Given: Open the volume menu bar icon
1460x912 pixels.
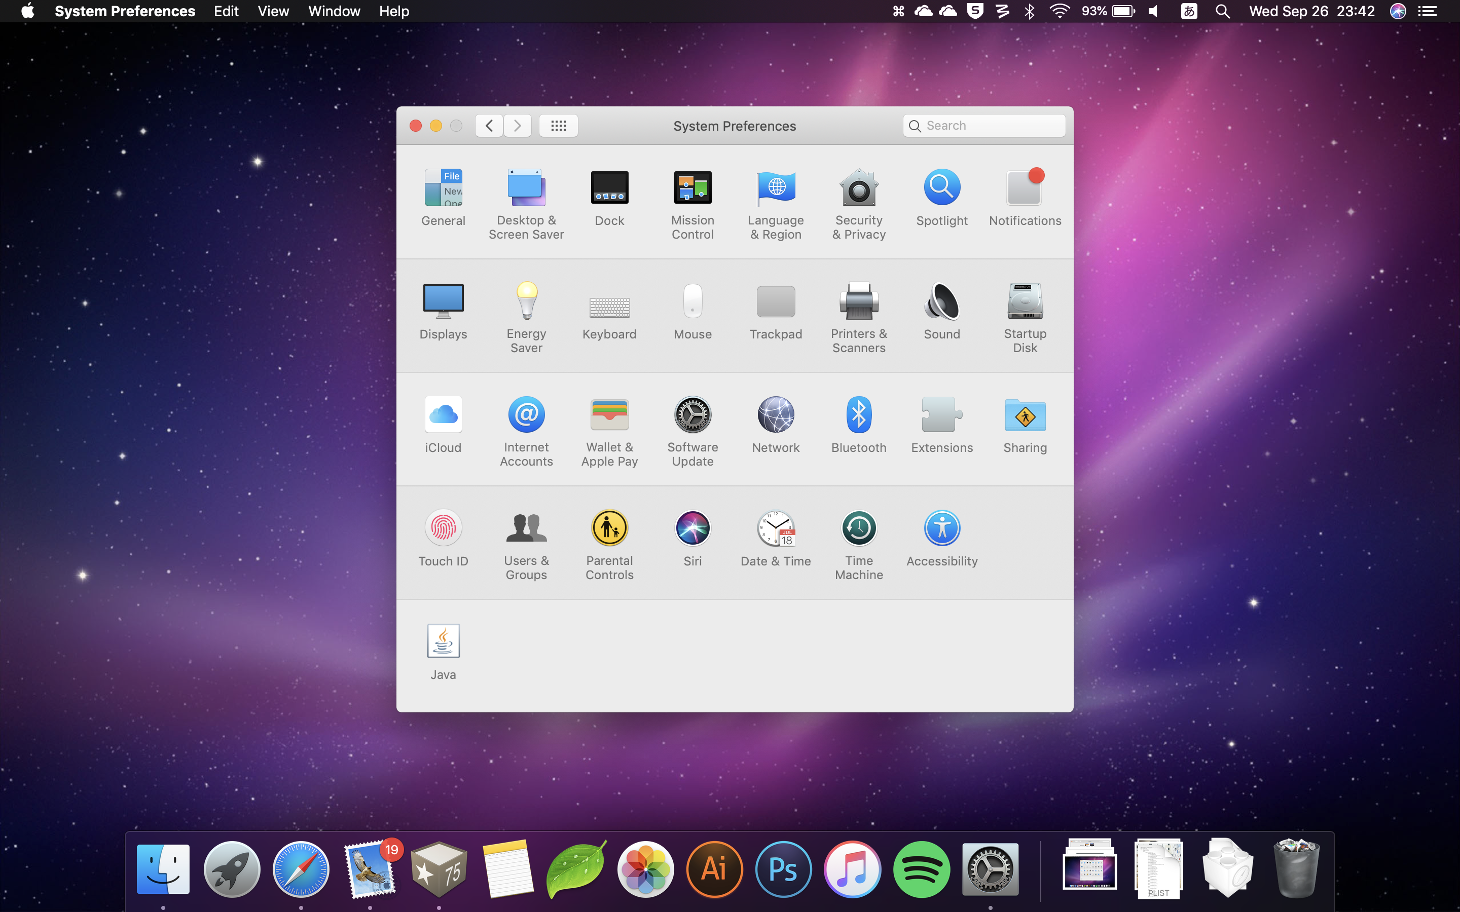Looking at the screenshot, I should (1153, 11).
